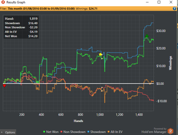Maximize the Results Graph window

pos(159,2)
